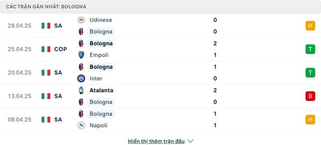Click the Các trận gần nhất: Bologna header
Image resolution: width=321 pixels, height=145 pixels.
tap(46, 7)
